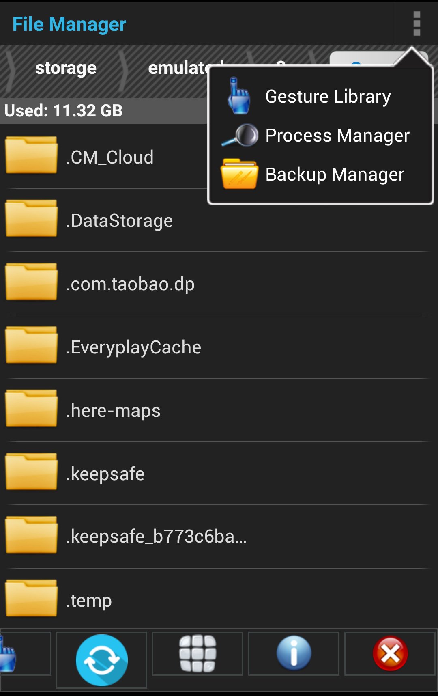Open the .EveryplayCache folder
The image size is (438, 696).
coord(134,347)
